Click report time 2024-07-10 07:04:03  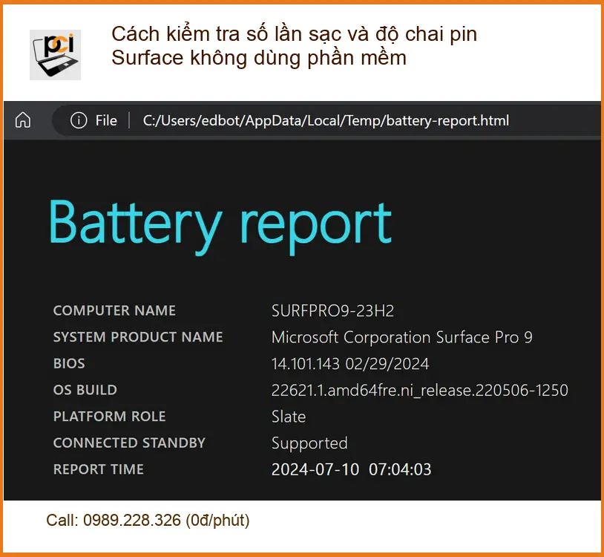point(351,469)
